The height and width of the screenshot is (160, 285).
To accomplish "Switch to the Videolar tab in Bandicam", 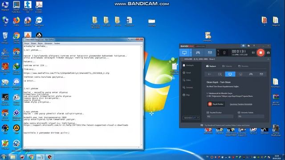I will click(x=227, y=66).
